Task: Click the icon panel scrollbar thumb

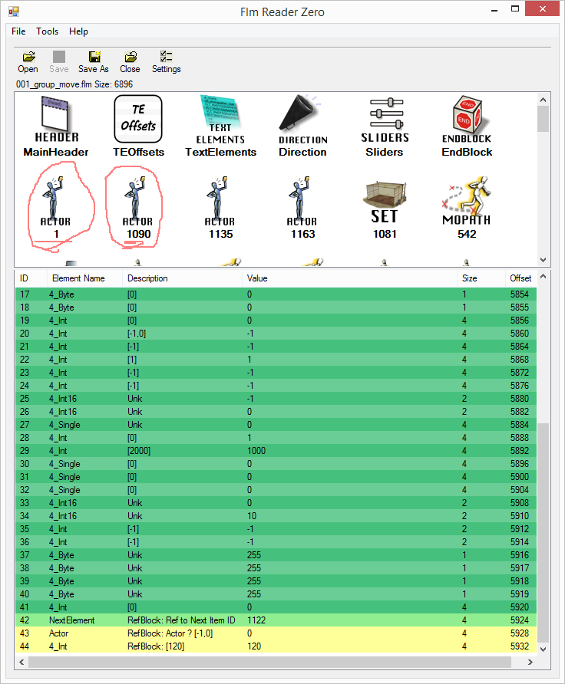Action: pyautogui.click(x=544, y=119)
